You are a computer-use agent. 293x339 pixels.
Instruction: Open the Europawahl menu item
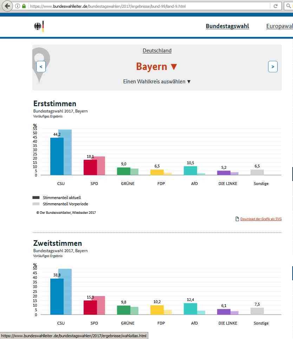279,26
